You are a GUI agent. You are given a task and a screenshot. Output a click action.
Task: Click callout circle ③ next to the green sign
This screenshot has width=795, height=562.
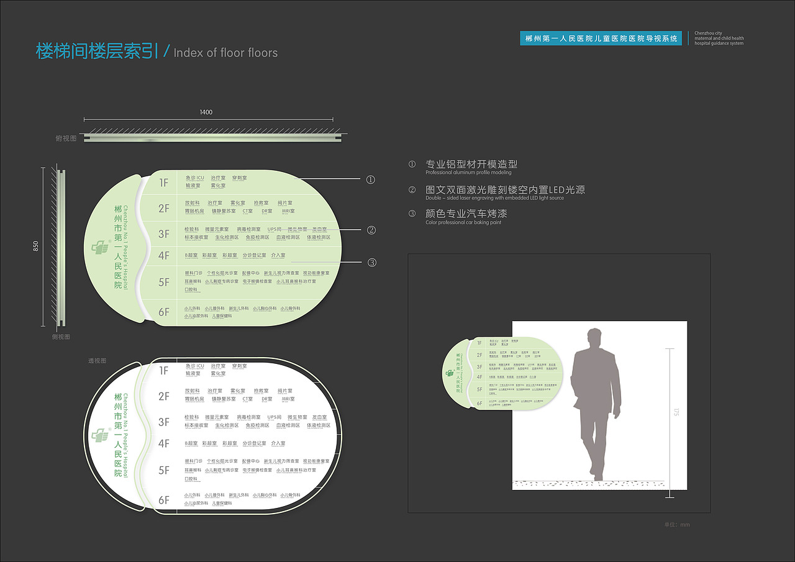[x=372, y=262]
